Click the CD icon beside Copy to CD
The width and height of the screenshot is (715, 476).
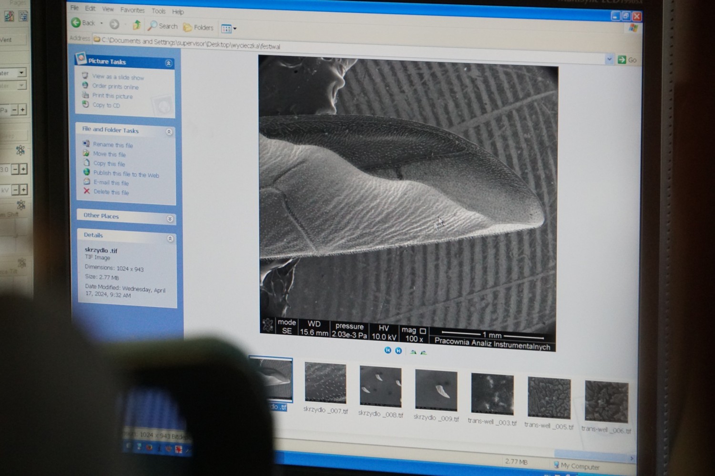pos(85,104)
